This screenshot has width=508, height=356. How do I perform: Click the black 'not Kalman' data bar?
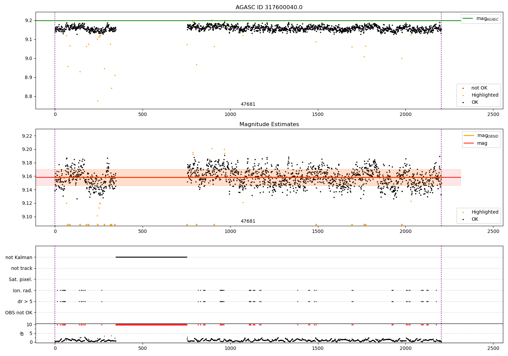(x=151, y=257)
